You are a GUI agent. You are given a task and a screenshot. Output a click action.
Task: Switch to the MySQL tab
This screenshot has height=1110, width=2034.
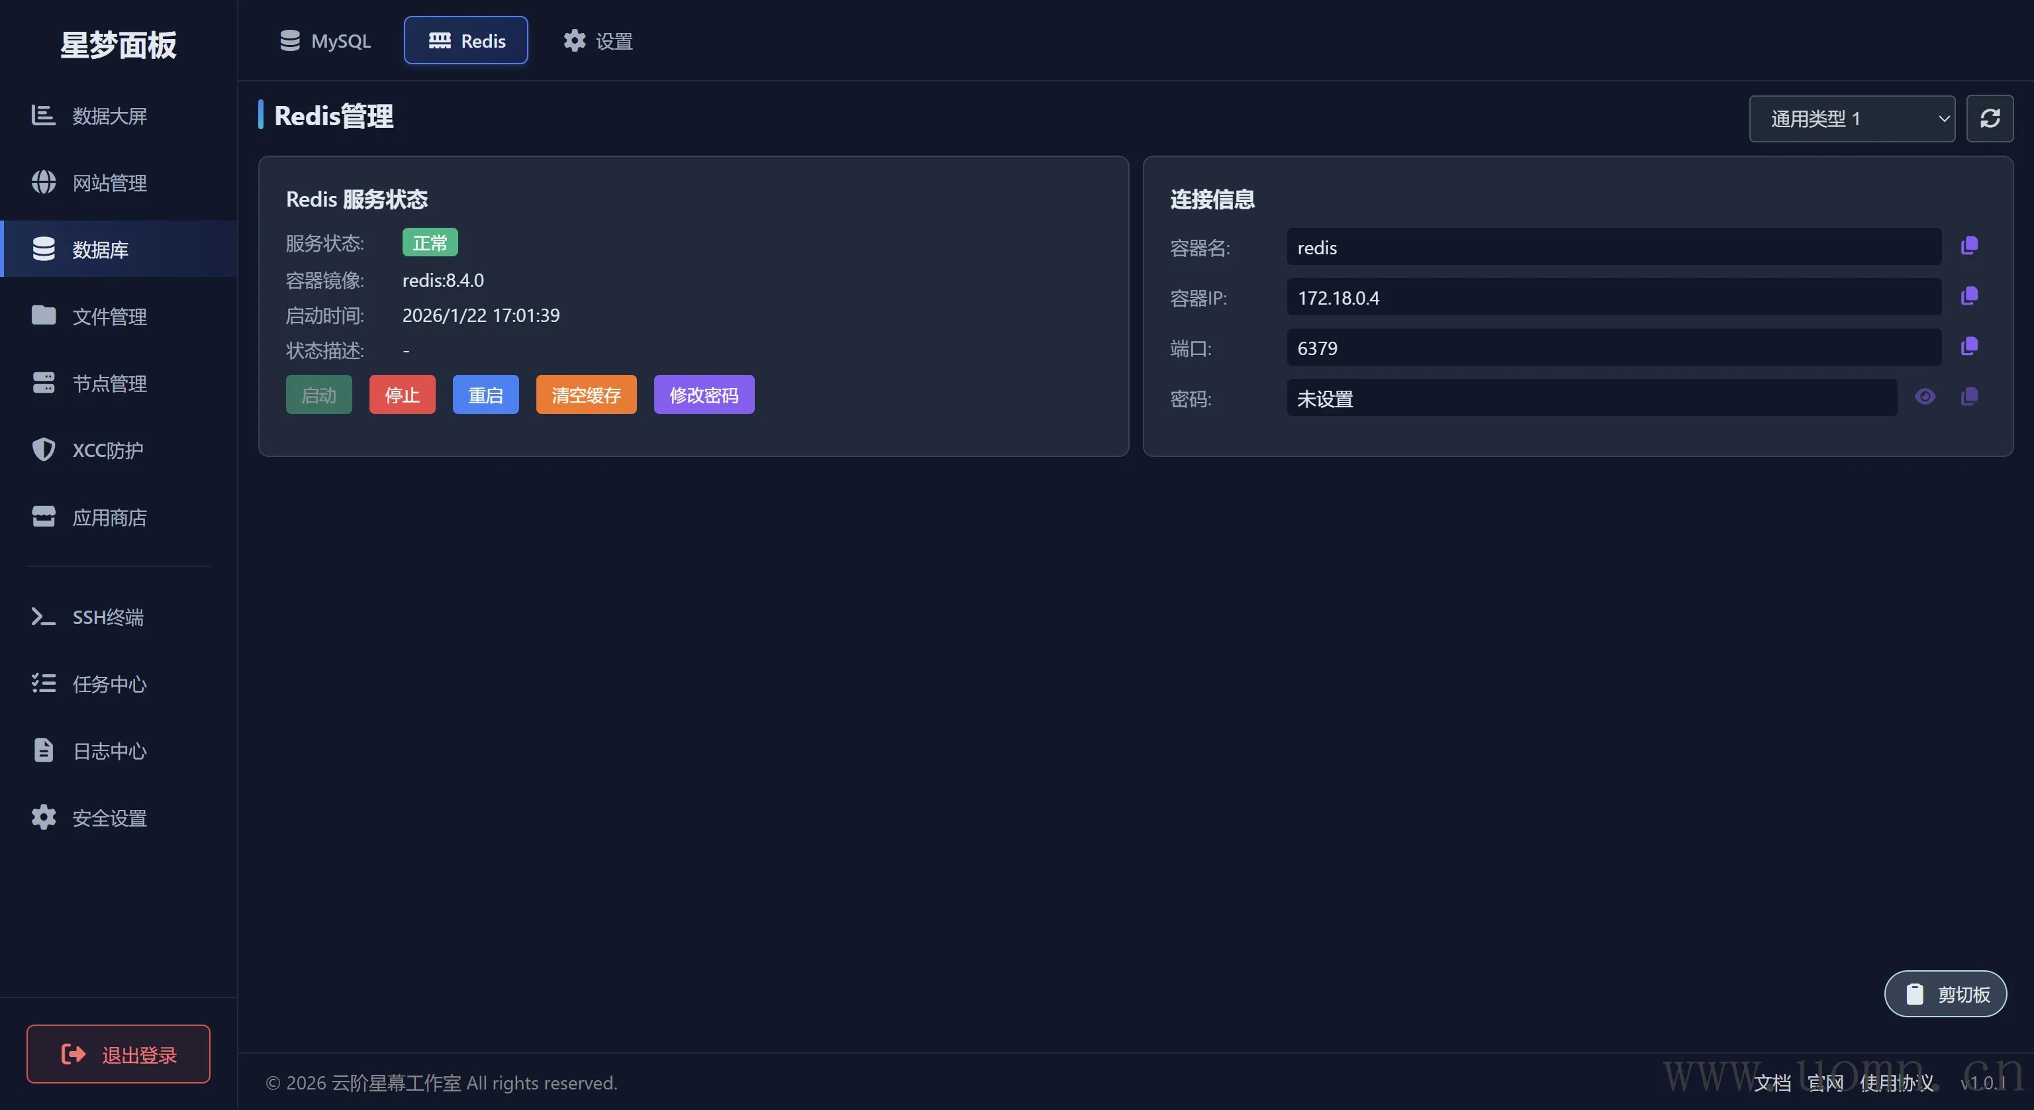[x=325, y=41]
